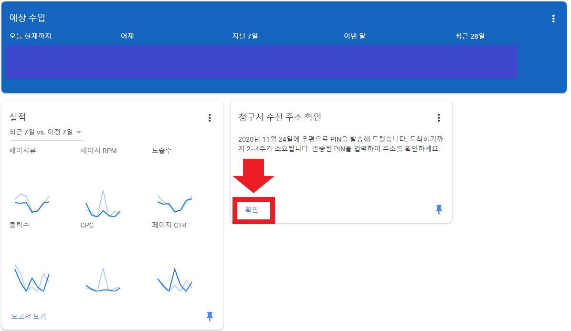Viewport: 571px width, 331px height.
Task: Open the 청구서 수신 주소 확인 card's more options
Action: (438, 117)
